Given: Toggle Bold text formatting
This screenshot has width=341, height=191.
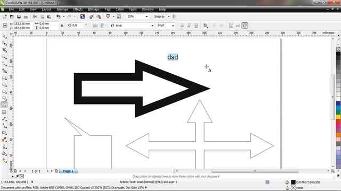Looking at the screenshot, I should [x=182, y=25].
